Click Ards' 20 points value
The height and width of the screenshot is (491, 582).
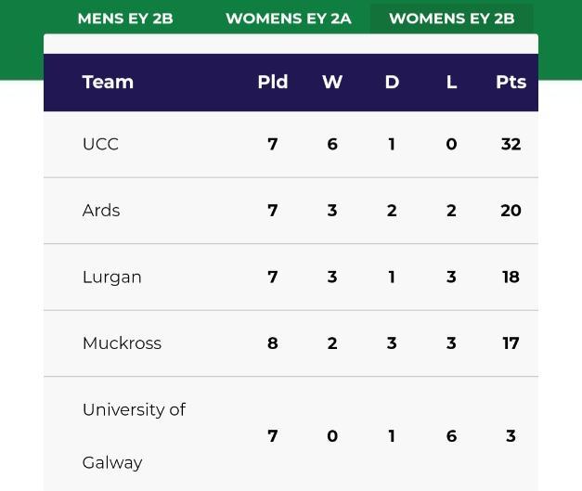[x=511, y=211]
